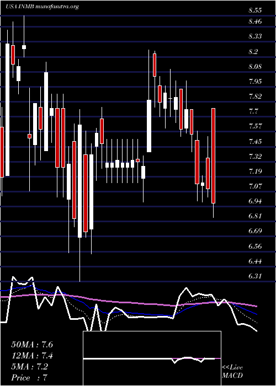The height and width of the screenshot is (386, 276).
Task: Click the 6.69 price axis label
Action: click(255, 231)
